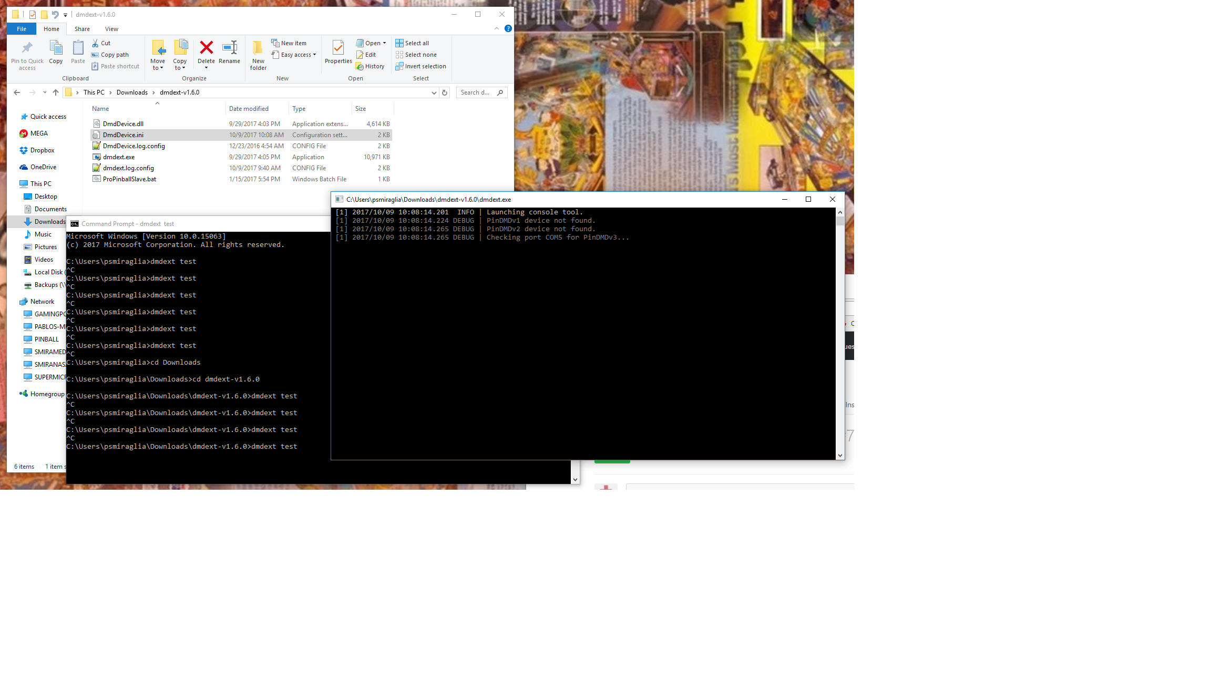Click Select none to deselect files
The height and width of the screenshot is (681, 1211).
pos(418,54)
